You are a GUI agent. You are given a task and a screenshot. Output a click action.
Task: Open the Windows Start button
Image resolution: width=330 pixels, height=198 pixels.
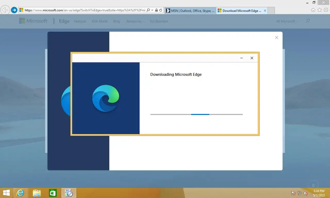click(6, 193)
